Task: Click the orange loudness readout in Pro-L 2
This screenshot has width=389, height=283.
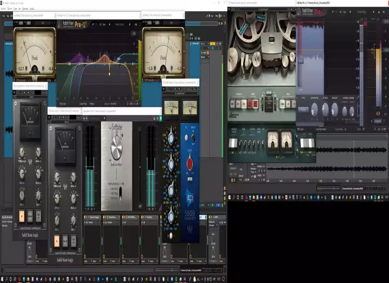Action: 378,114
